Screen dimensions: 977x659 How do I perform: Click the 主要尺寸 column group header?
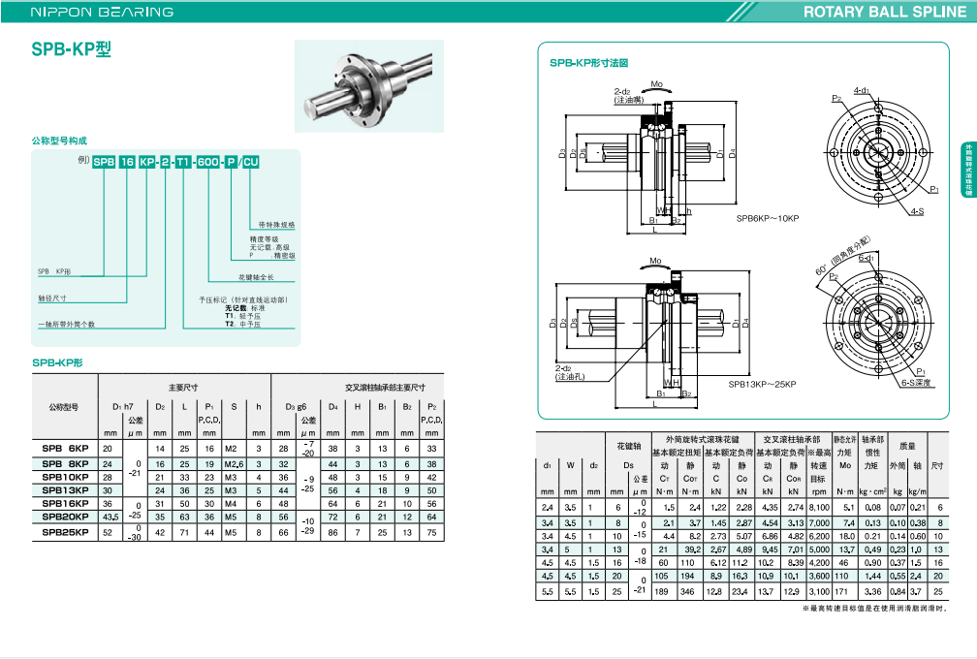183,388
